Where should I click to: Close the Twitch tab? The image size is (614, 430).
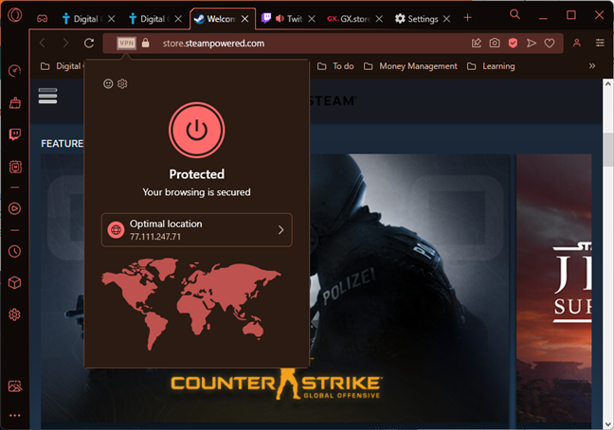[312, 19]
